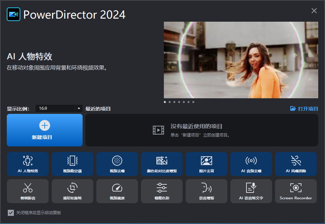Select the second carousel page dot

(170, 102)
